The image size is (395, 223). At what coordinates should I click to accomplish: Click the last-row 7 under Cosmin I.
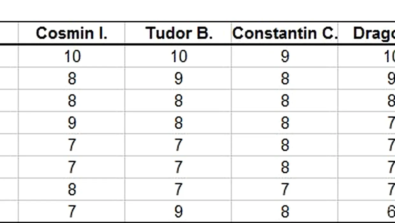click(x=71, y=211)
